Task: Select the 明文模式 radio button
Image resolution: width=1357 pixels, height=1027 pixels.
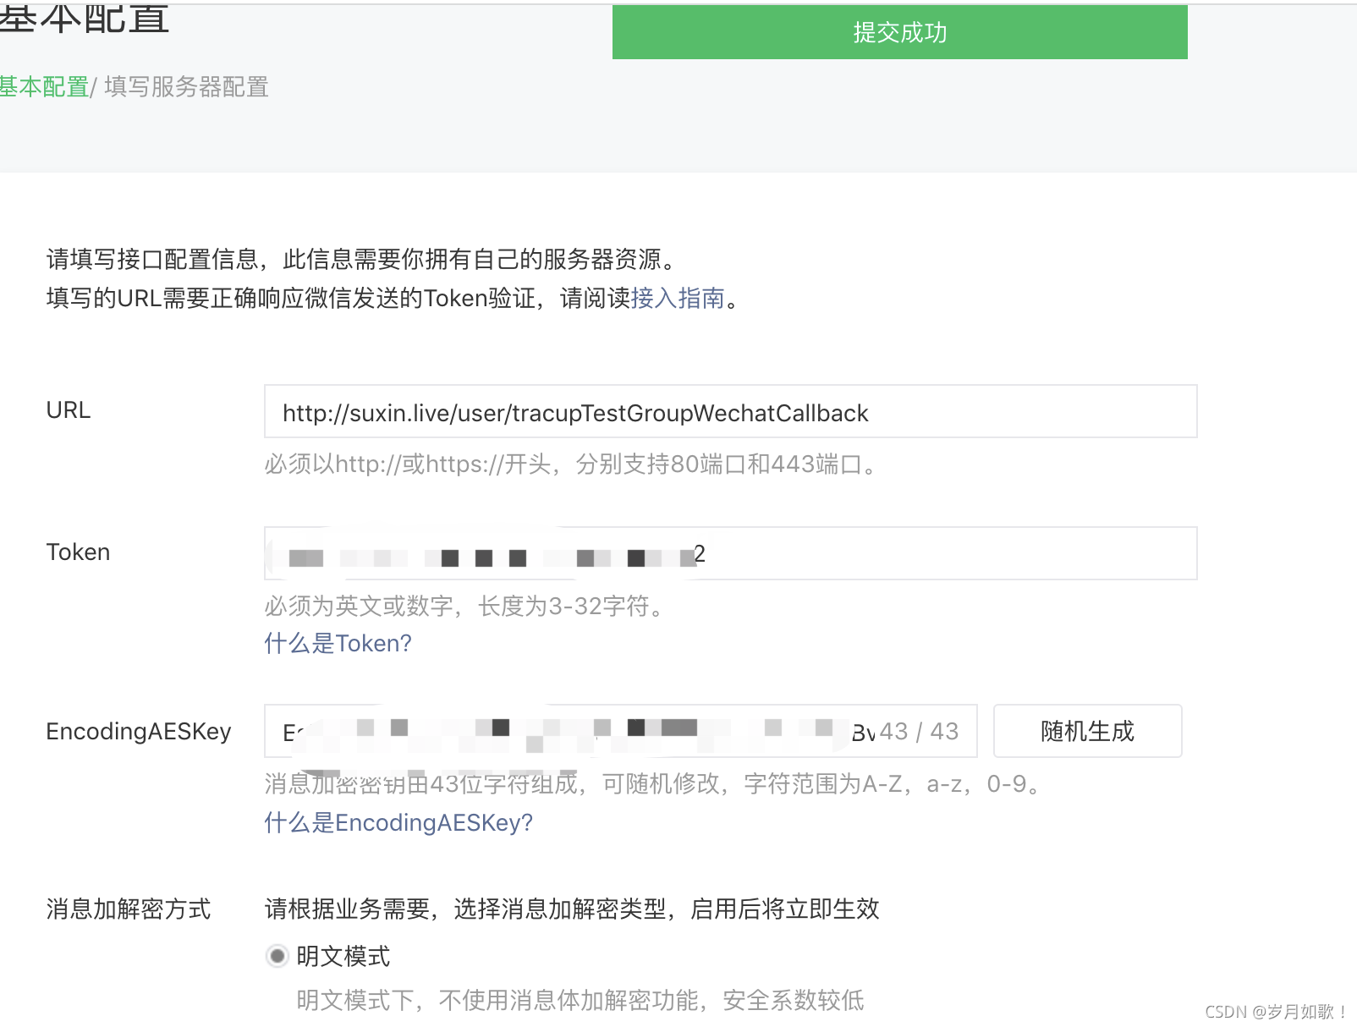Action: coord(277,956)
